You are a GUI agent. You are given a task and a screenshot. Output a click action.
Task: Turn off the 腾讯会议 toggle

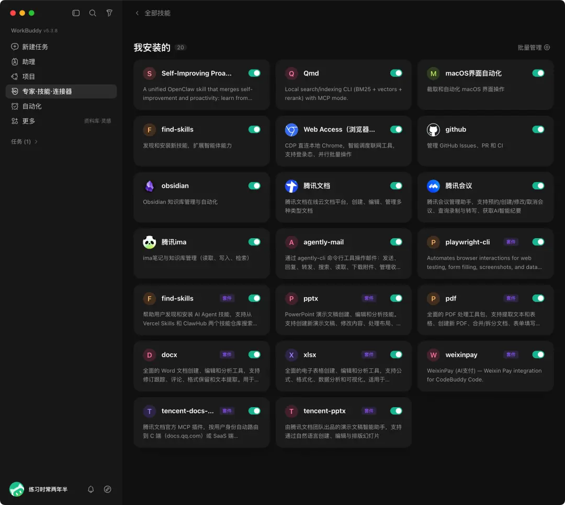[538, 186]
